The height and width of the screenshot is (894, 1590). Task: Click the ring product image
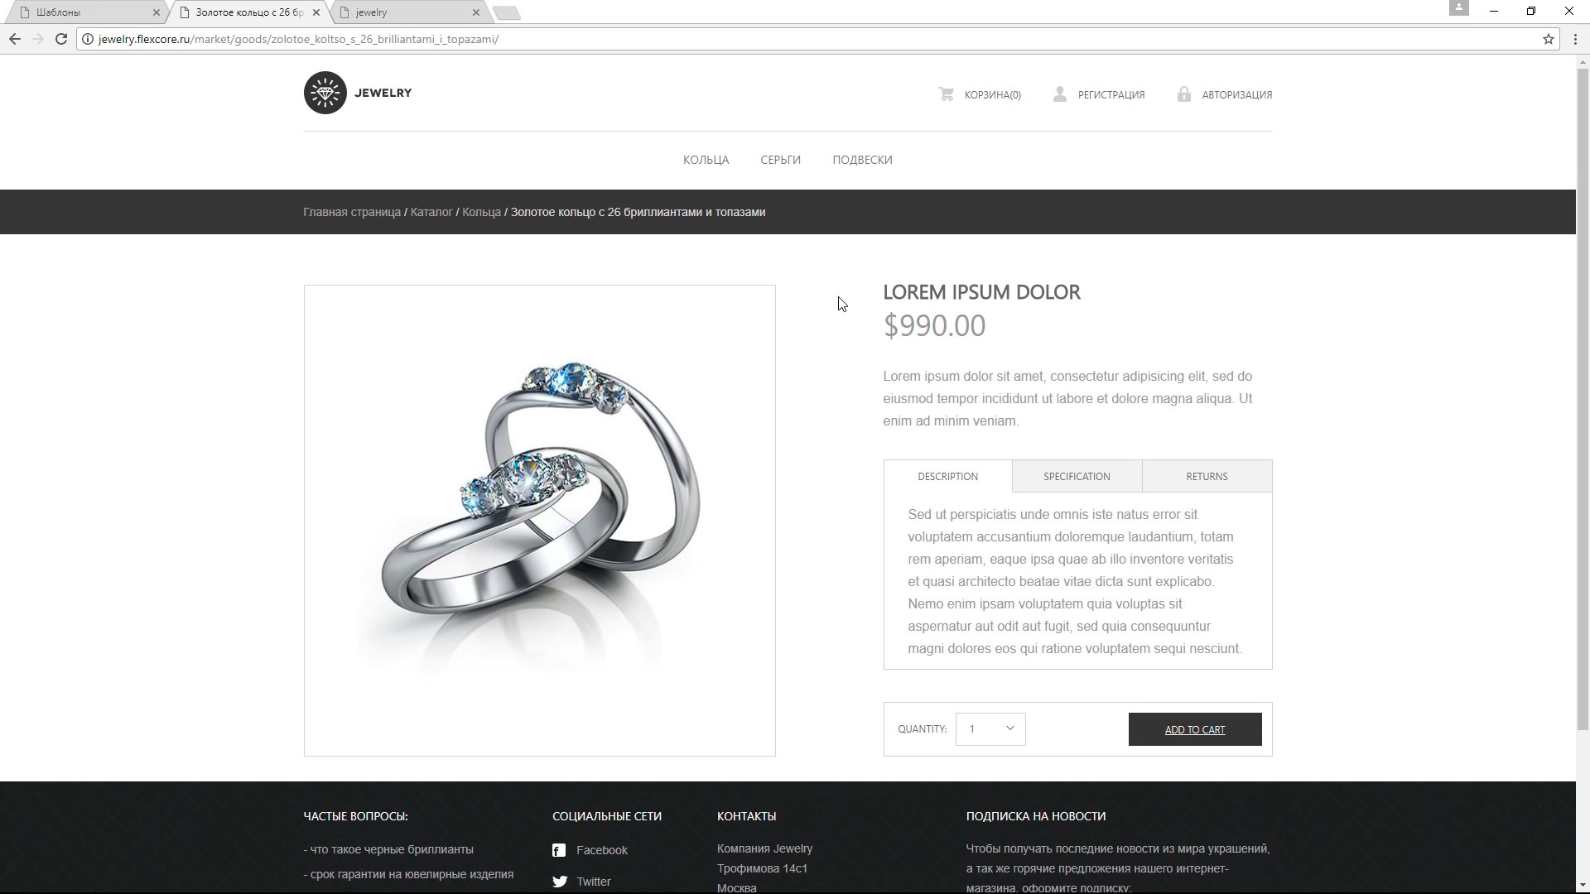click(540, 521)
